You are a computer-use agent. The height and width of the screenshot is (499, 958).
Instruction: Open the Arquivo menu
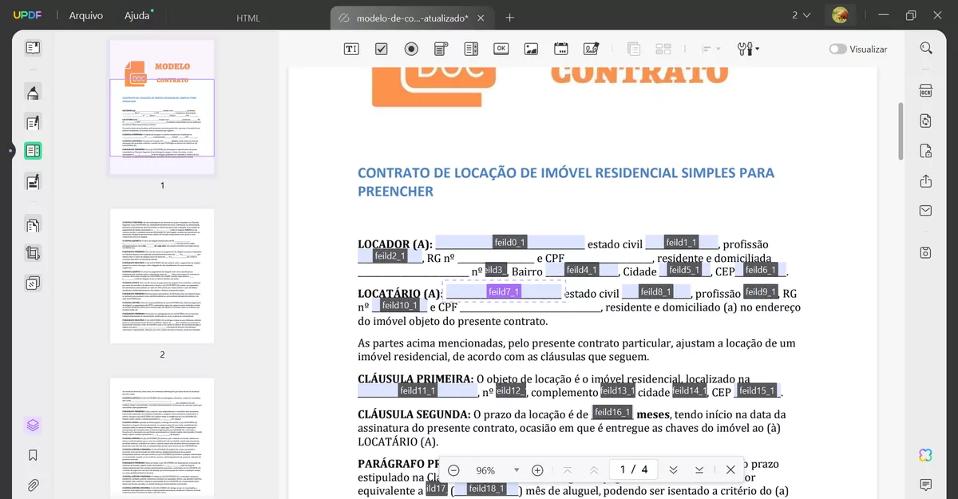85,15
